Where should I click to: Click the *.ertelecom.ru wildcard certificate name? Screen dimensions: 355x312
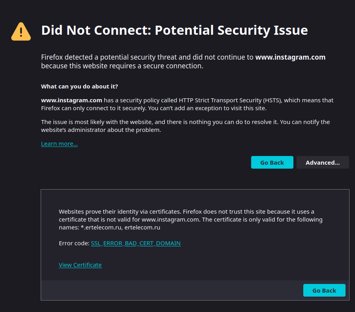(102, 227)
